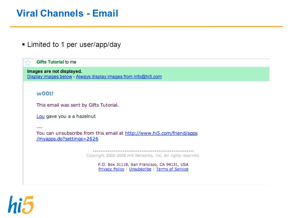Click the 'Images are not displayed.' notice

click(x=54, y=71)
